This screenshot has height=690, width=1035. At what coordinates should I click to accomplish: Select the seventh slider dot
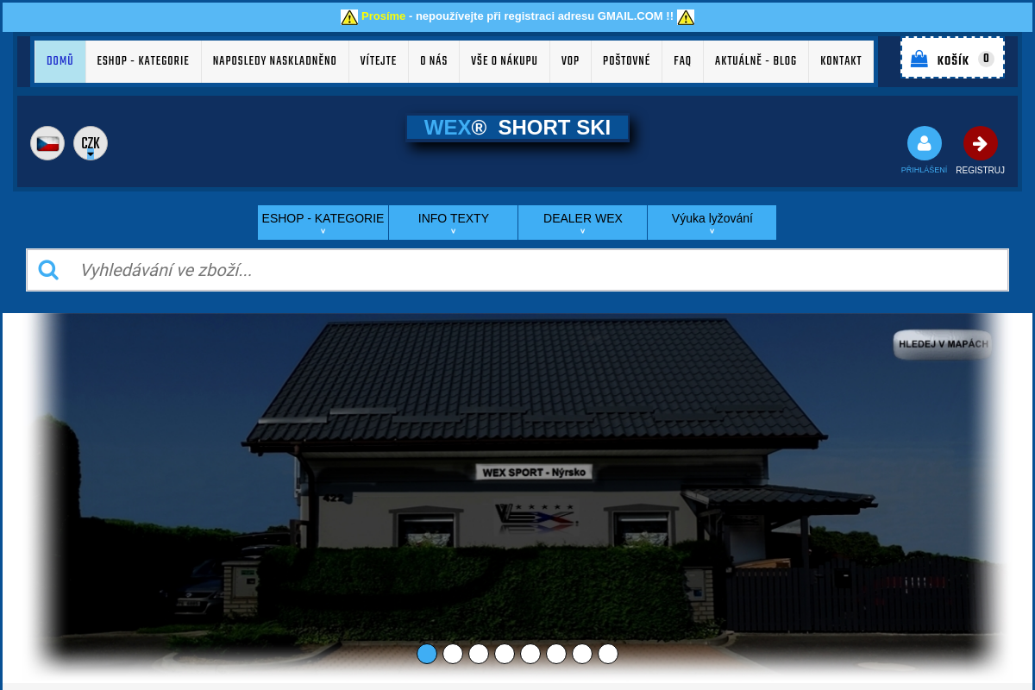click(582, 654)
